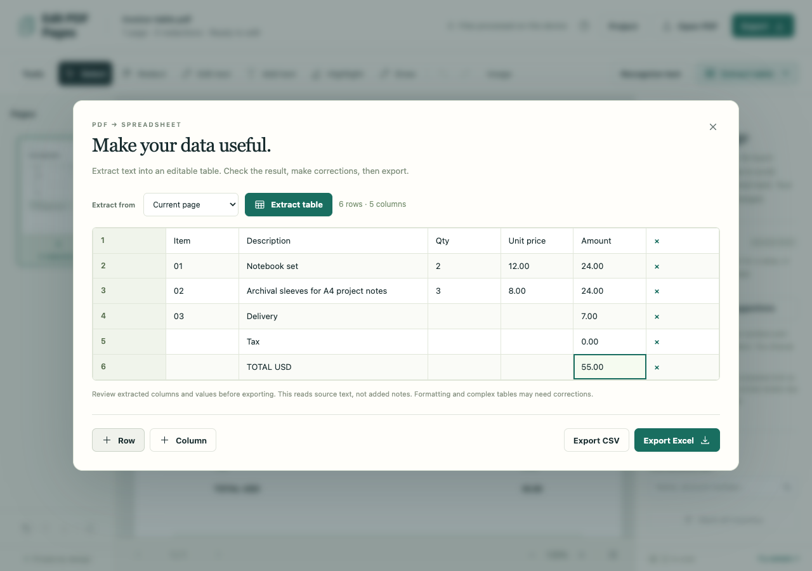This screenshot has width=812, height=571.
Task: Edit the 7.00 amount cell
Action: point(610,316)
